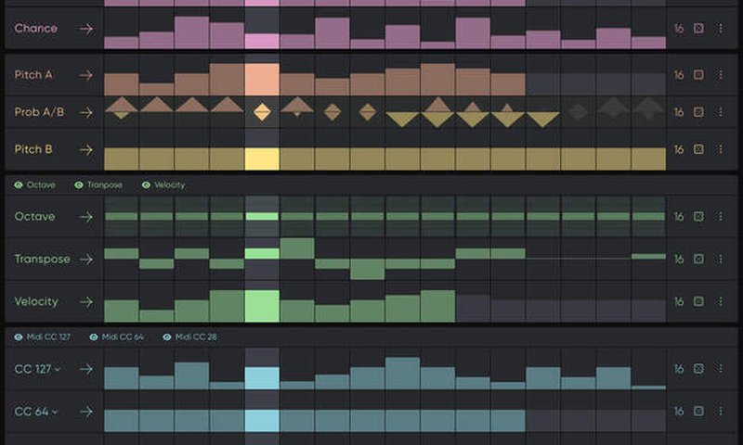The image size is (743, 445).
Task: Click the step length 16 on Chance row
Action: click(679, 29)
